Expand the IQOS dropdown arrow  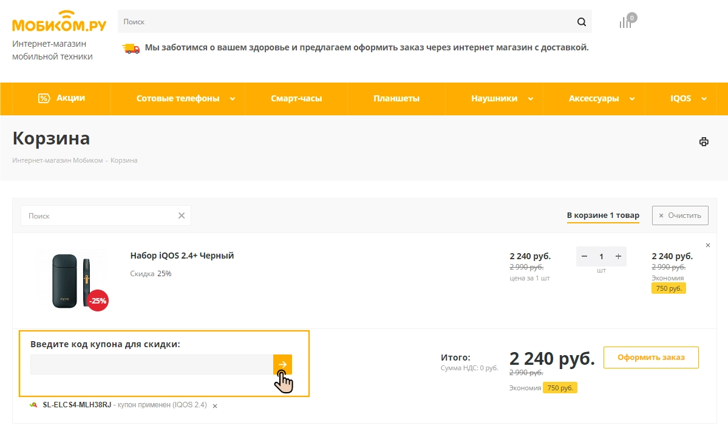click(x=704, y=99)
